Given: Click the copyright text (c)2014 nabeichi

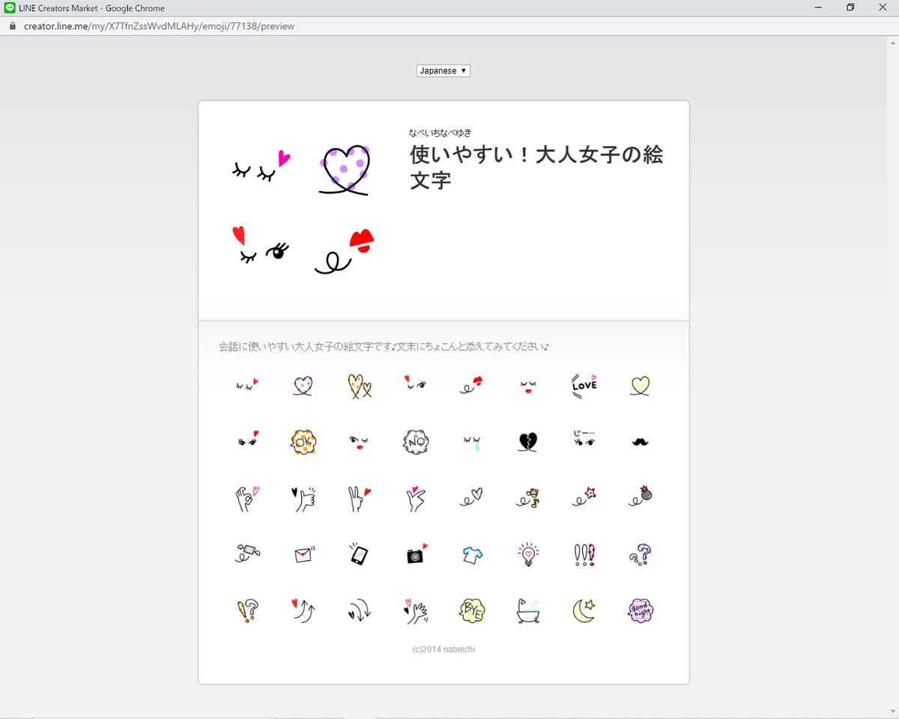Looking at the screenshot, I should (444, 649).
